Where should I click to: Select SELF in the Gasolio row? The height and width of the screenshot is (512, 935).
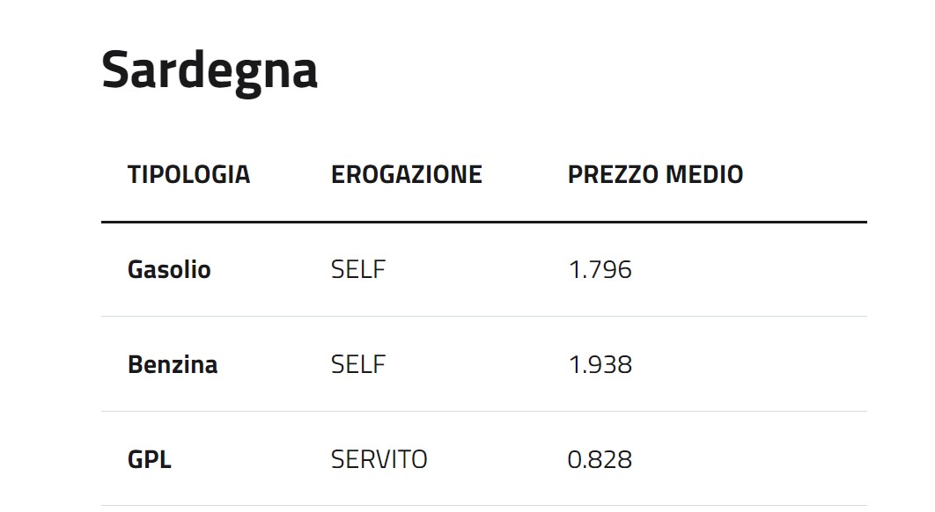pyautogui.click(x=358, y=269)
